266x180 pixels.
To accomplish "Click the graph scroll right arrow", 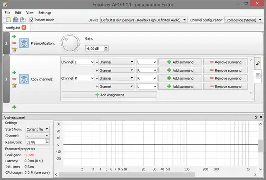I will 255,175.
